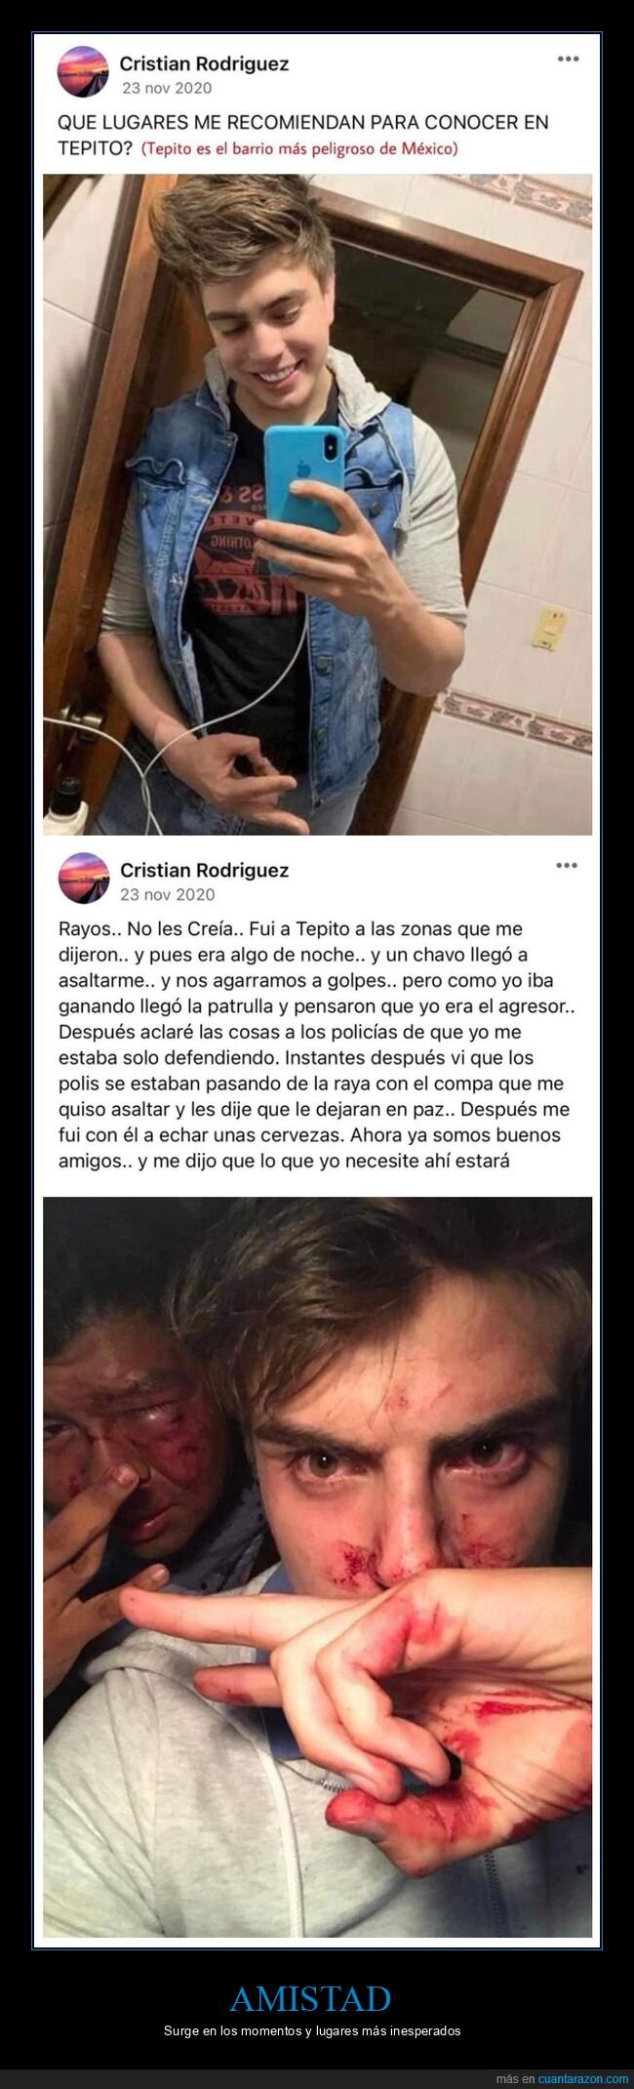The image size is (634, 2089).
Task: Open the first post's three-dot options menu
Action: point(567,60)
